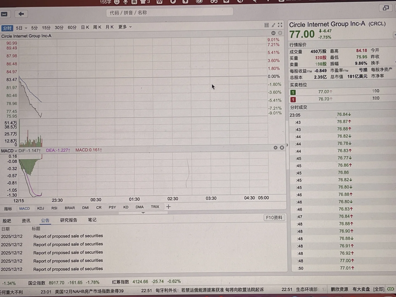396x297 pixels.
Task: Open the grid layout icon above the chart
Action: tap(266, 25)
